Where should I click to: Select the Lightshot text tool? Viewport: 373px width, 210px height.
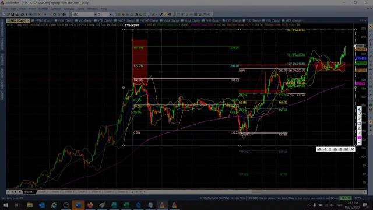[359, 133]
